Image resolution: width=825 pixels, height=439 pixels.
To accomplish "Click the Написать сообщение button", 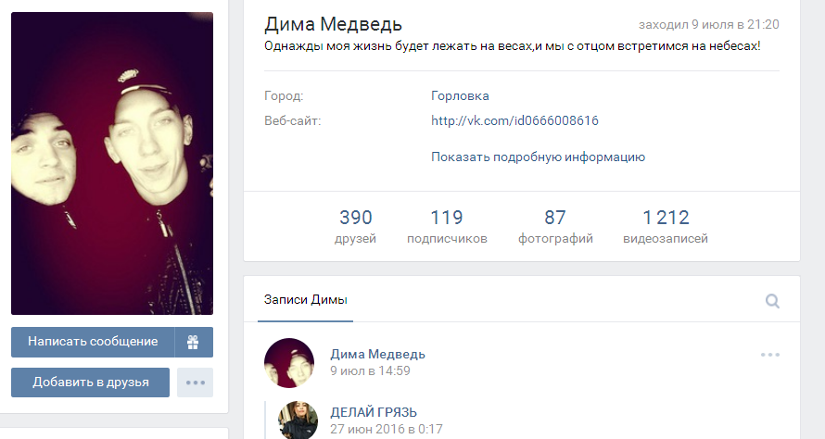I will (x=93, y=342).
